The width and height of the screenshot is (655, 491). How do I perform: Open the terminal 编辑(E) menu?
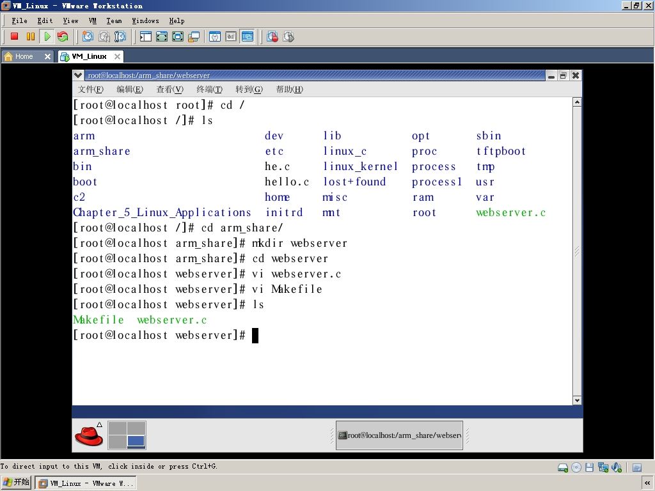(x=129, y=89)
